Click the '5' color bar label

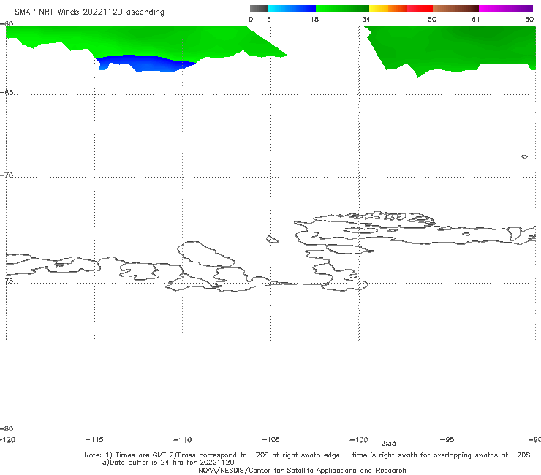click(269, 19)
